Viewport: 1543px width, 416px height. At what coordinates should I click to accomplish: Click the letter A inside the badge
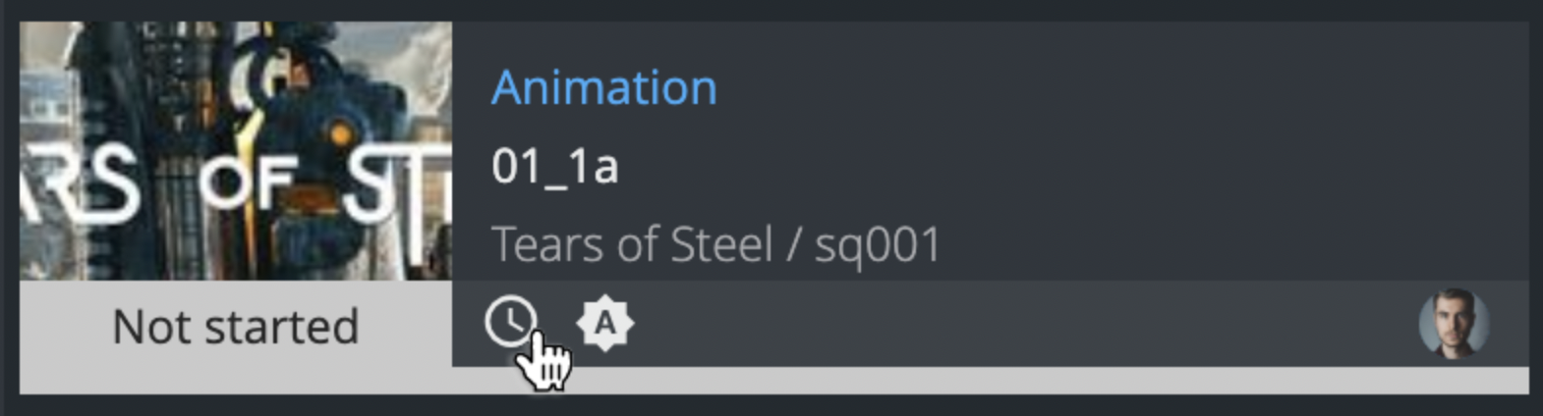[x=605, y=324]
